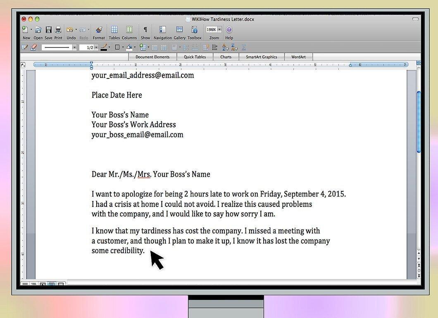Open the Gallery icon
The width and height of the screenshot is (438, 318).
point(179,30)
